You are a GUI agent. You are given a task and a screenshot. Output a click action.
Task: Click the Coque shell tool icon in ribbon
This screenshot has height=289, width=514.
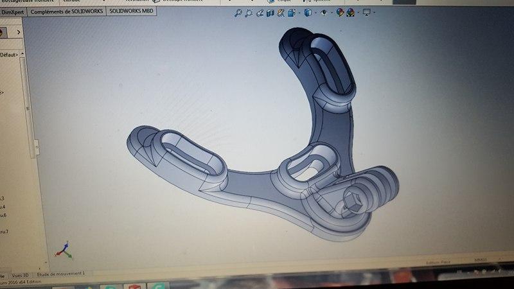pyautogui.click(x=270, y=1)
